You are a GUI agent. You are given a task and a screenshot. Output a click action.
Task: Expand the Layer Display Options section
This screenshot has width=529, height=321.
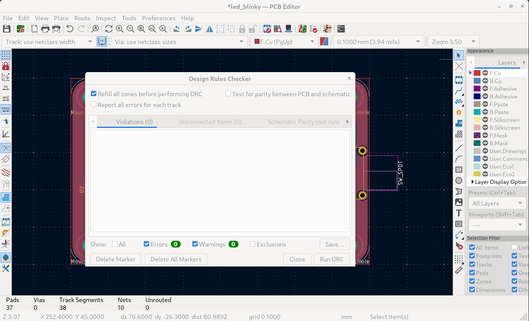[472, 182]
